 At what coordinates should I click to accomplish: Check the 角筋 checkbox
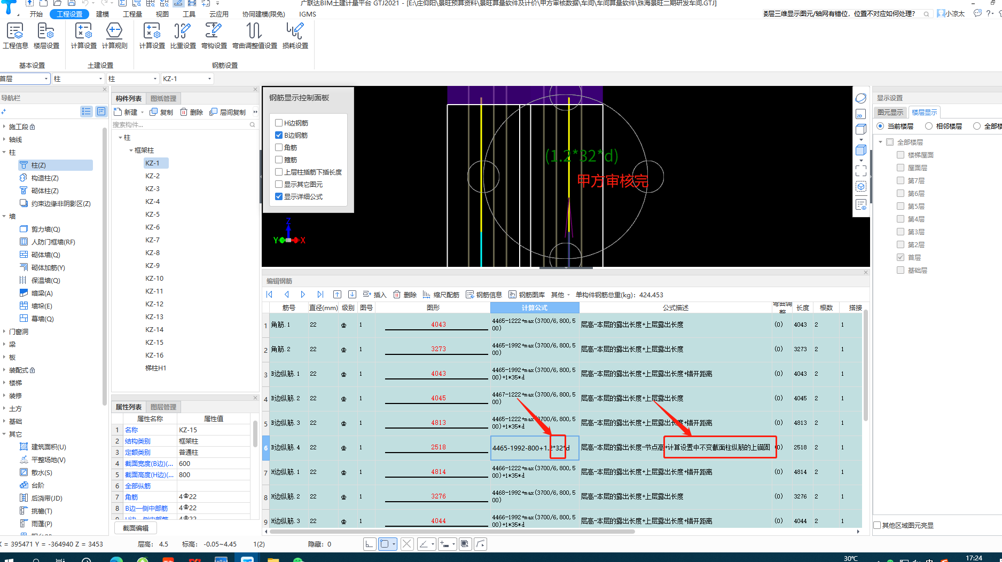(x=279, y=147)
